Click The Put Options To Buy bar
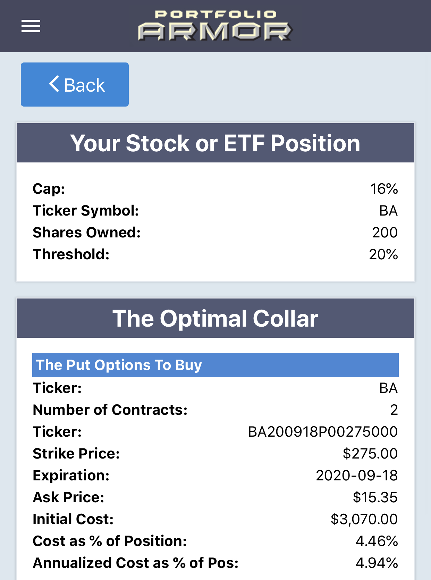 pyautogui.click(x=215, y=365)
